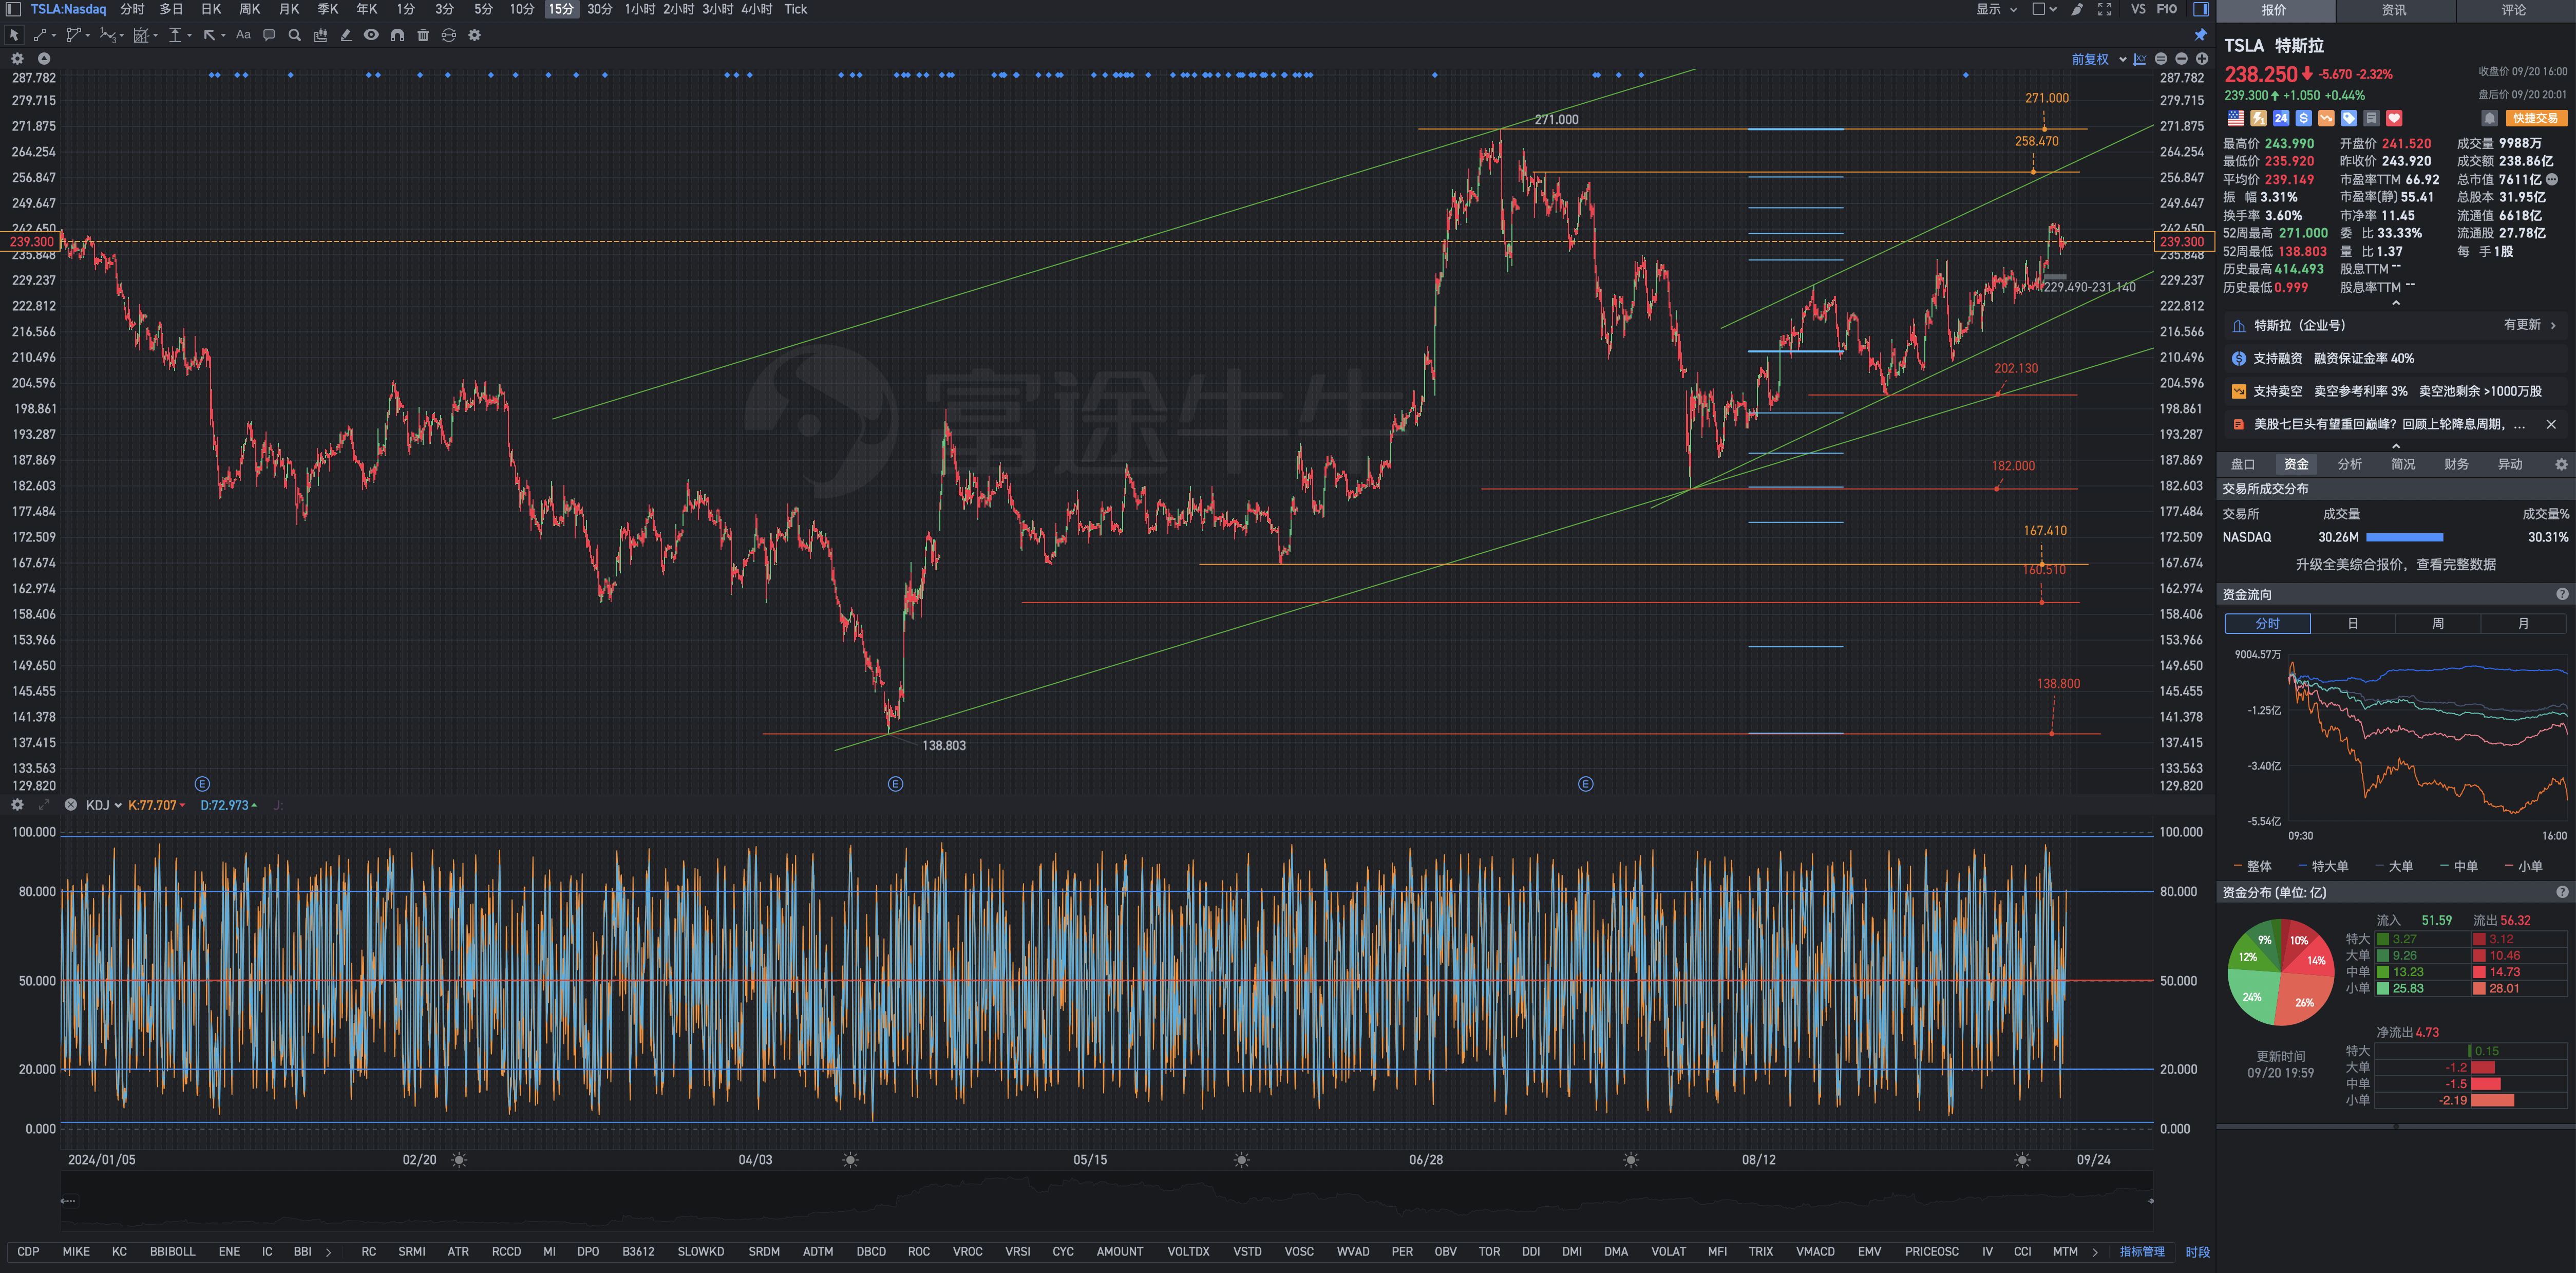The width and height of the screenshot is (2576, 1273).
Task: Click the earnings E marker near 05/15
Action: 895,784
